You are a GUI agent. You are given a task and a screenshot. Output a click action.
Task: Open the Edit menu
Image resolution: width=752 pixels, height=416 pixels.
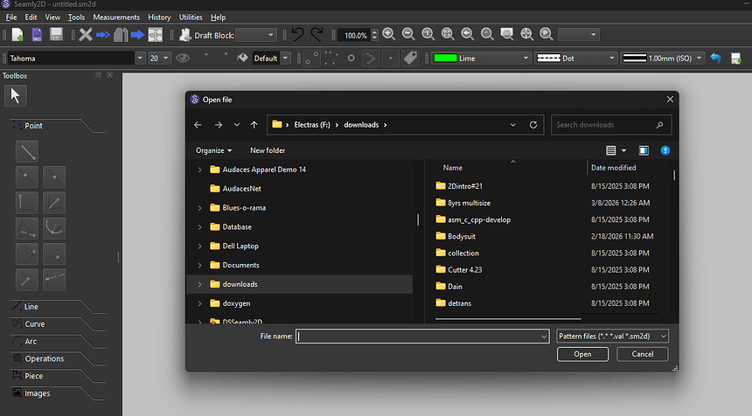click(31, 17)
